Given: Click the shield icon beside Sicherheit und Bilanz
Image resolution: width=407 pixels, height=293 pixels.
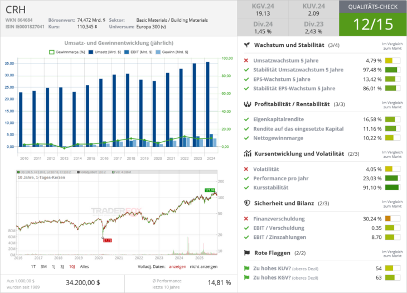Looking at the screenshot, I should [246, 203].
